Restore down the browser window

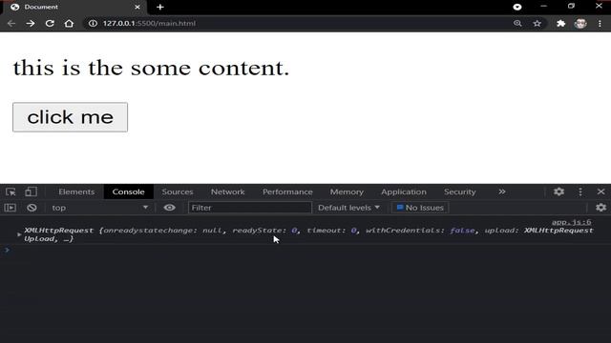click(x=571, y=7)
